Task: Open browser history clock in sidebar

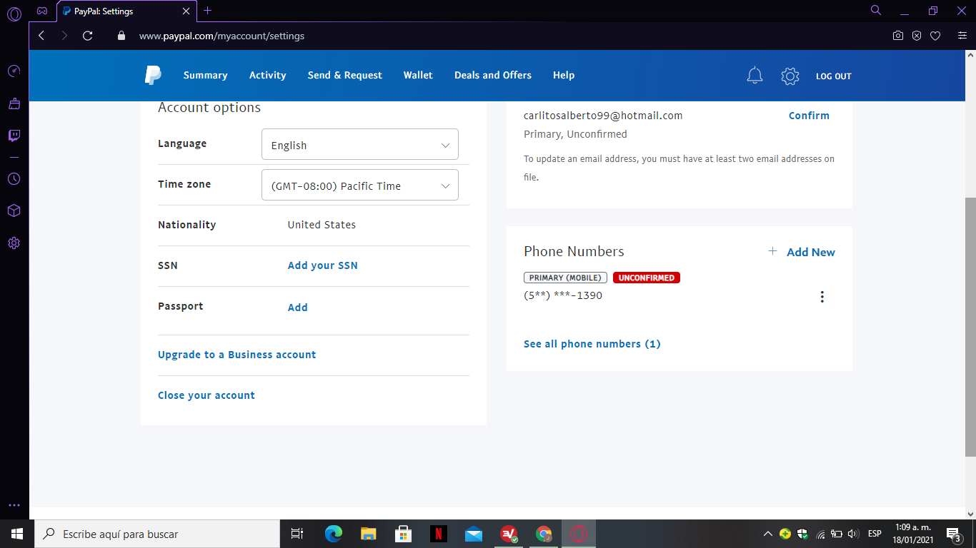Action: (x=14, y=178)
